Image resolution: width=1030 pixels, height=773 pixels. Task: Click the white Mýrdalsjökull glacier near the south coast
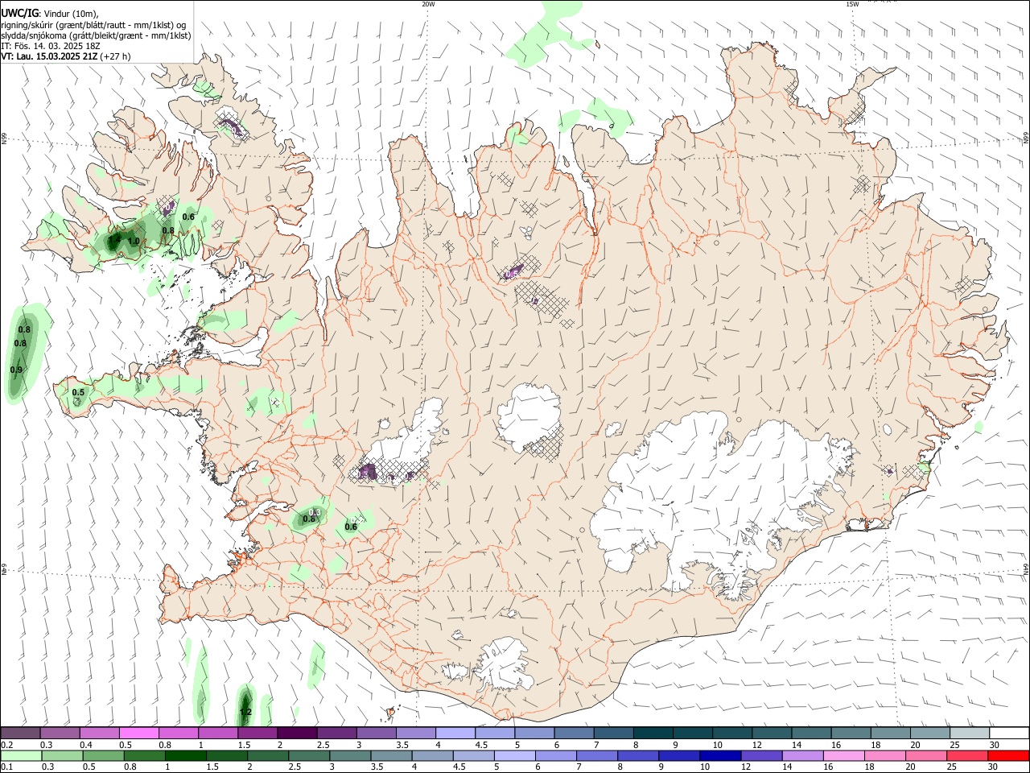tap(503, 664)
